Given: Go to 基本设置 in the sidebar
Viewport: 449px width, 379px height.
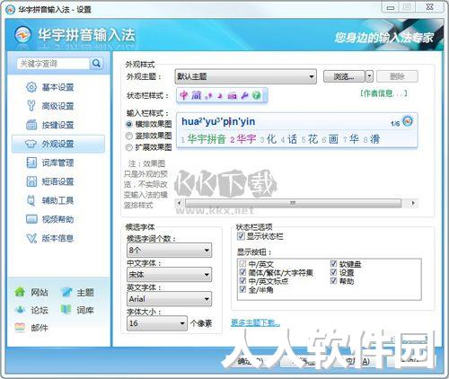Looking at the screenshot, I should click(x=57, y=87).
